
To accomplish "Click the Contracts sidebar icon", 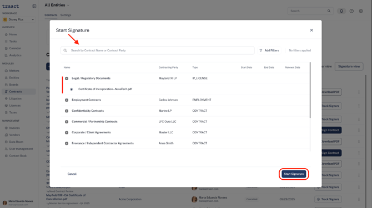I will point(6,91).
